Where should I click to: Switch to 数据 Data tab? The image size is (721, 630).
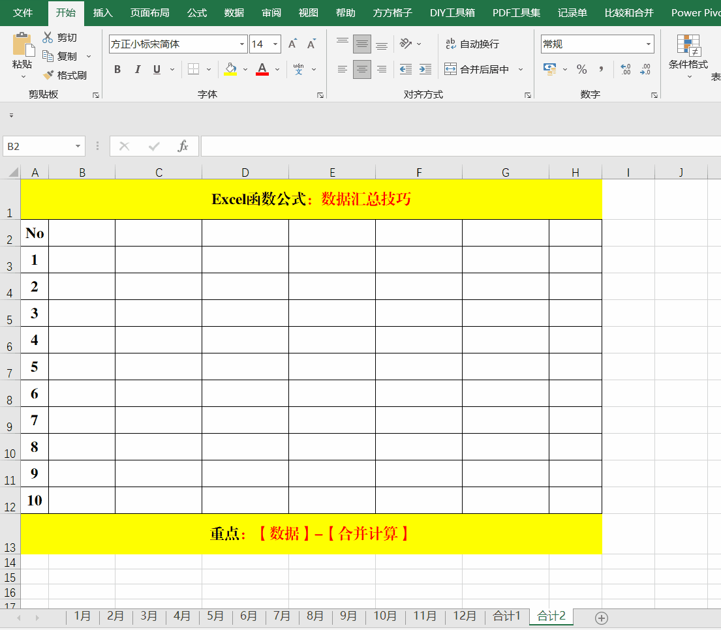coord(234,13)
